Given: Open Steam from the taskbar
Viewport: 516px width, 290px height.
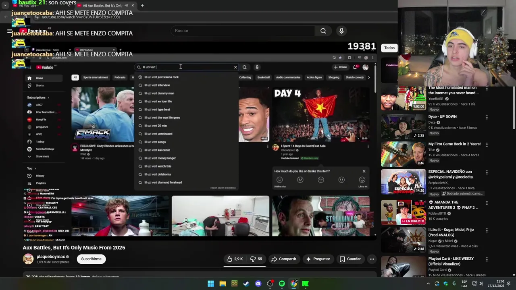Looking at the screenshot, I should tap(246, 284).
